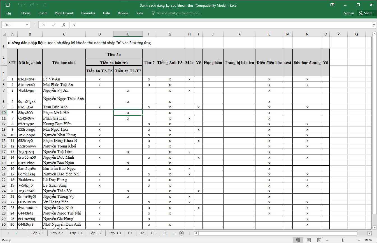
Task: Select all cells with the corner button
Action: click(4, 34)
